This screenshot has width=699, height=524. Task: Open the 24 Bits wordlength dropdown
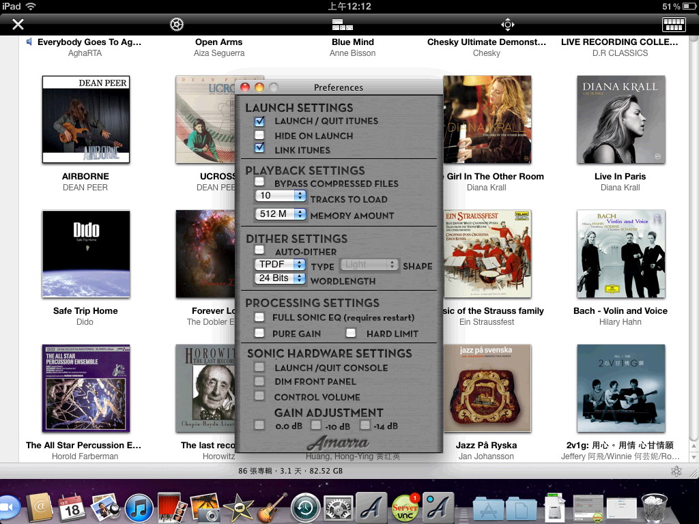281,278
